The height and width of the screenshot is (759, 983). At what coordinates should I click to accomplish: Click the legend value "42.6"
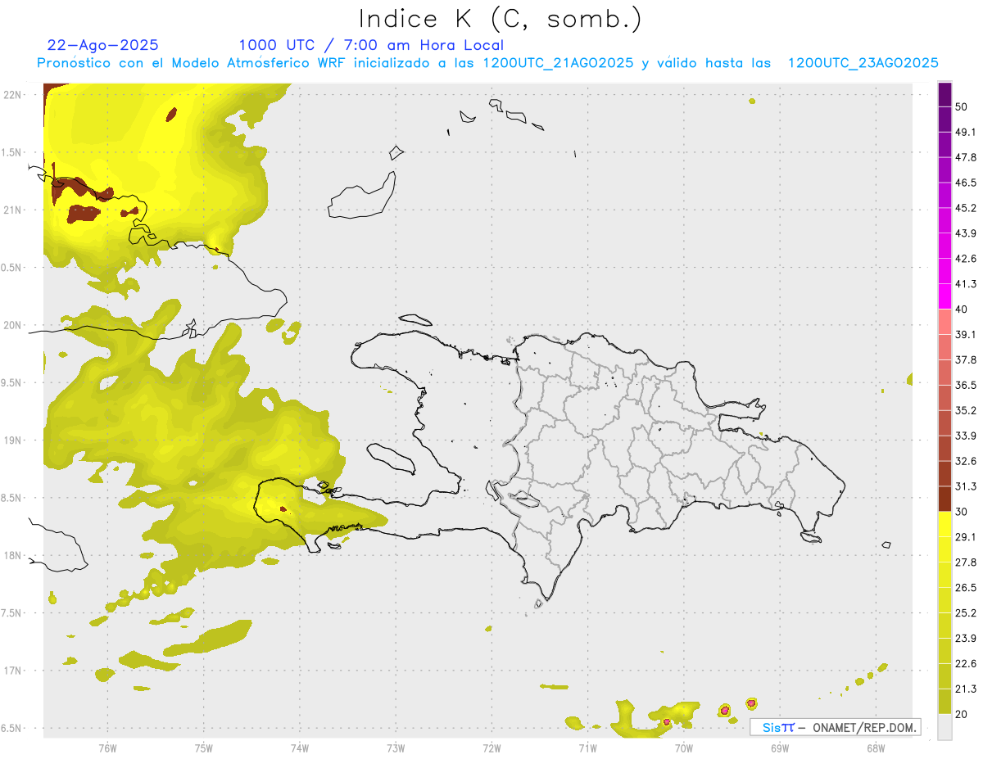[x=966, y=259]
